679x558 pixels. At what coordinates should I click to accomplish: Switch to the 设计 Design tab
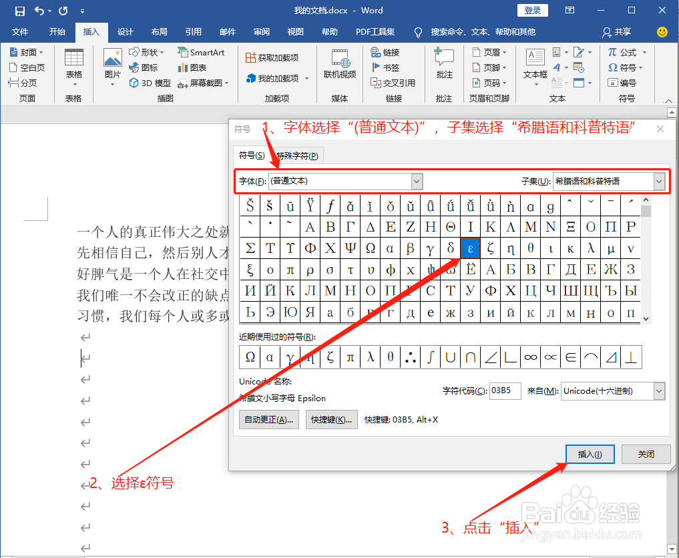[125, 31]
